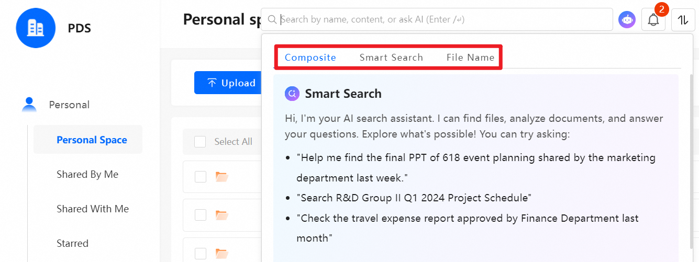
Task: Click the third folder icon in list
Action: (x=222, y=254)
